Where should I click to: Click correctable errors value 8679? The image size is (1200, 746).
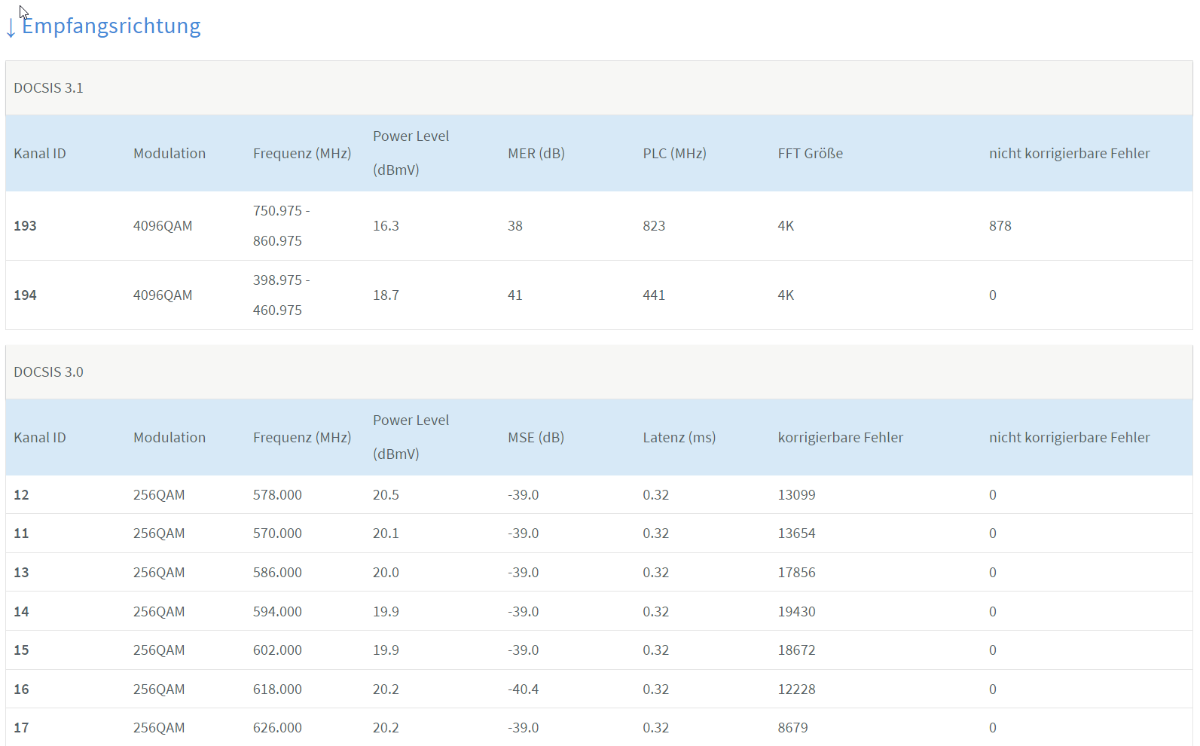[792, 728]
